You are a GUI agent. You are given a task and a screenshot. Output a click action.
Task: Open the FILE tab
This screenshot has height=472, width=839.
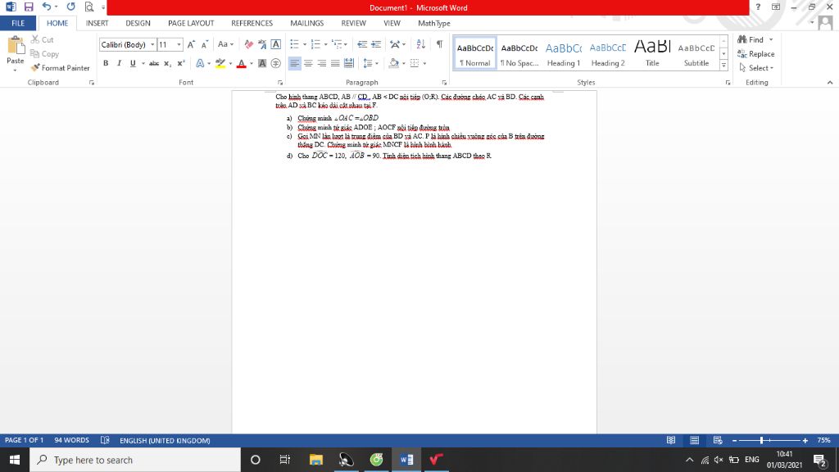point(18,23)
